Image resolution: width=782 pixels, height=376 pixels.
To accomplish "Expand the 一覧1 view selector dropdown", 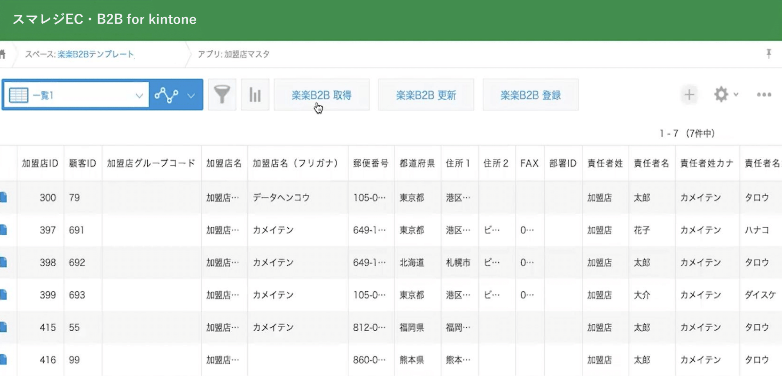I will (x=139, y=96).
